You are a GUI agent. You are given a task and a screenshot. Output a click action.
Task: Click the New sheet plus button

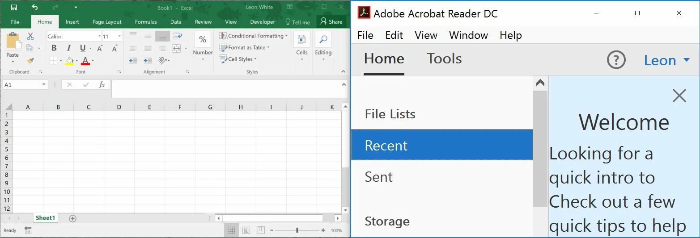click(72, 218)
